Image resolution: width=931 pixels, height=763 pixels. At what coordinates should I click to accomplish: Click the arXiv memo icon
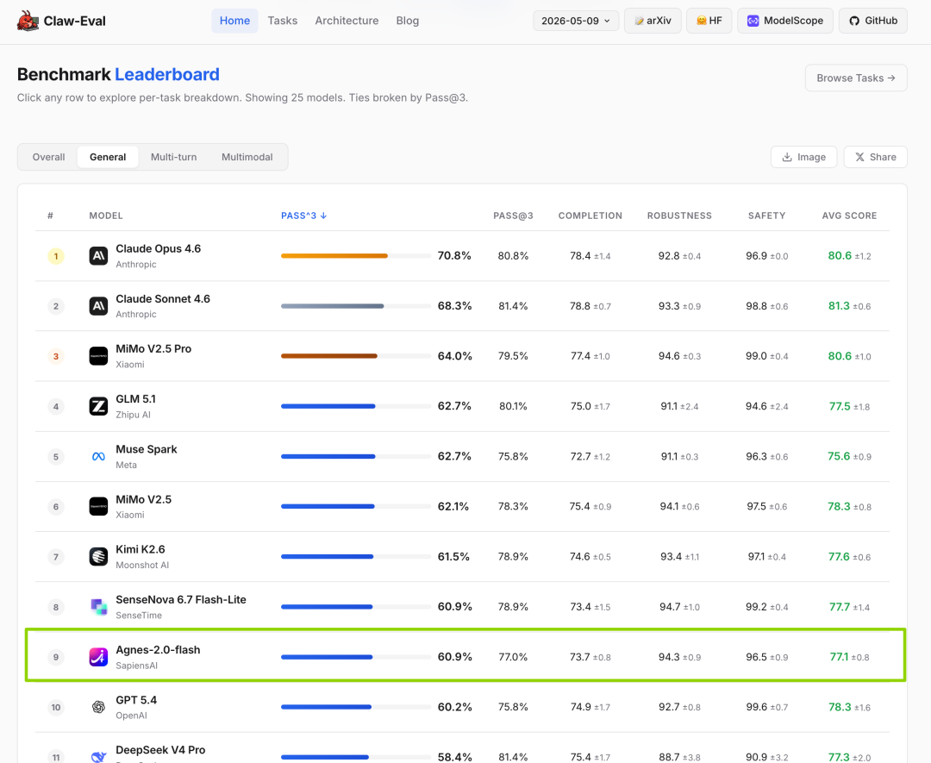639,21
